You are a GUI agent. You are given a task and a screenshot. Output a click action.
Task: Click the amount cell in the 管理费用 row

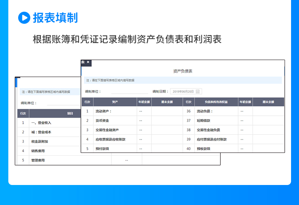click(126, 160)
